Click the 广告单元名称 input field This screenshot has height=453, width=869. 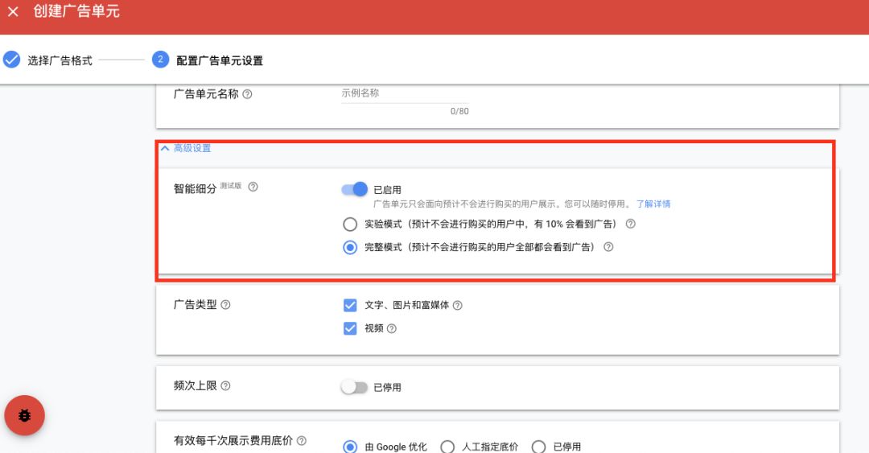click(x=405, y=93)
